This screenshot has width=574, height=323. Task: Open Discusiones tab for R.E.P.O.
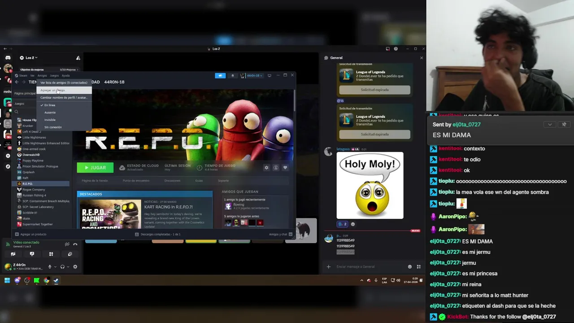(172, 181)
